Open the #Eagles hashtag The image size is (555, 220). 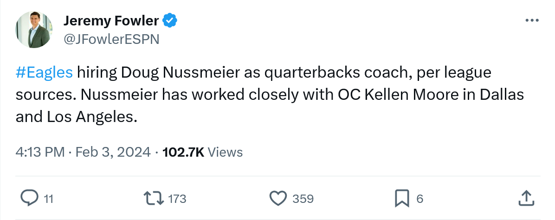click(44, 73)
